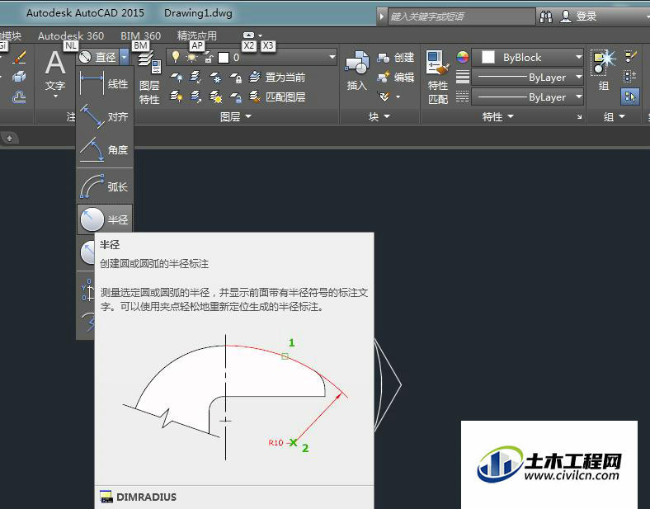Click the ordinate dimension icon in list
Screen dimensions: 650x509
[x=87, y=289]
